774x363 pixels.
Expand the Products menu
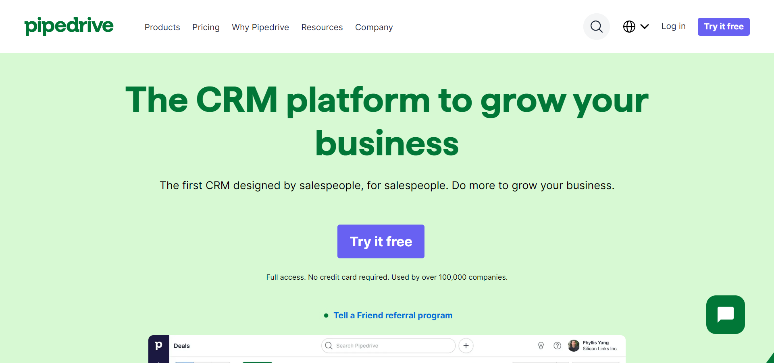point(162,27)
